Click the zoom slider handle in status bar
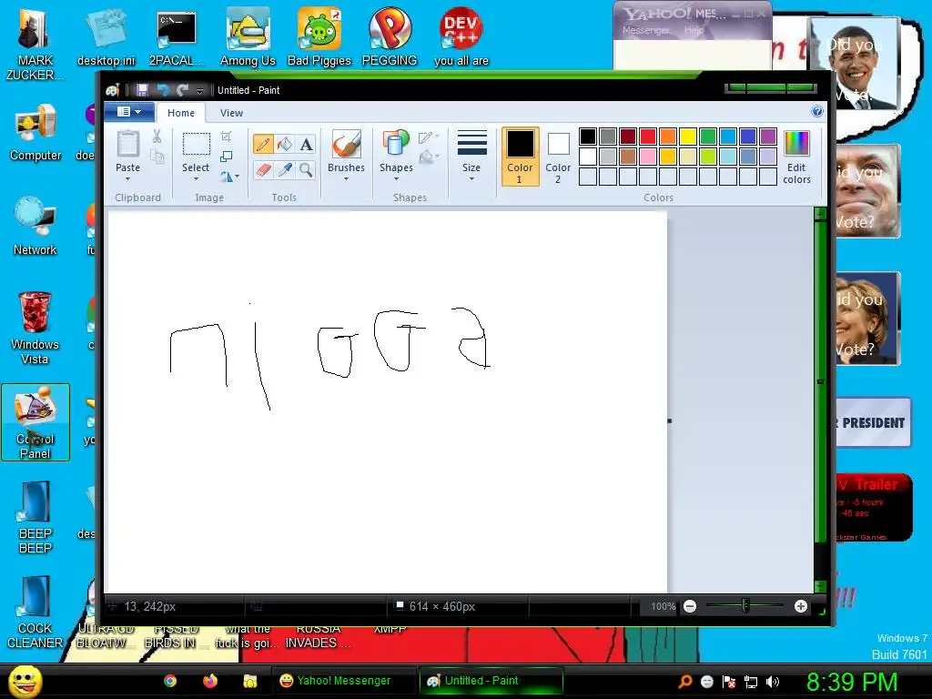The image size is (932, 699). [x=745, y=606]
